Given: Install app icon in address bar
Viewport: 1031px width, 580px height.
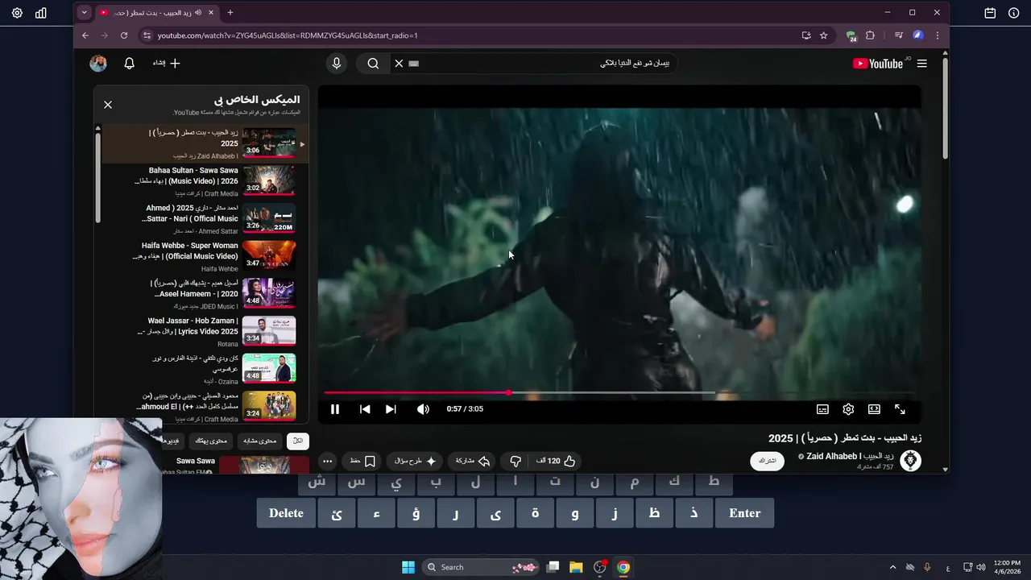Looking at the screenshot, I should pyautogui.click(x=806, y=35).
